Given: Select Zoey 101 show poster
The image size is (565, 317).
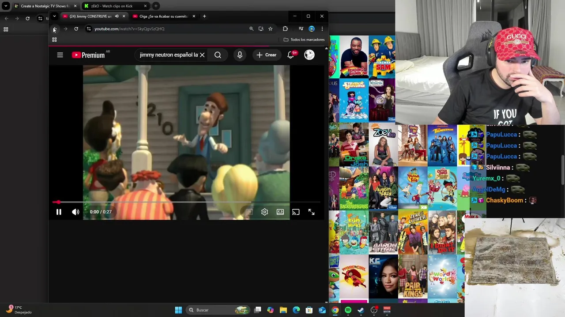Looking at the screenshot, I should click(x=383, y=145).
